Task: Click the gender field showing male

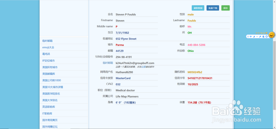Action: (x=209, y=15)
